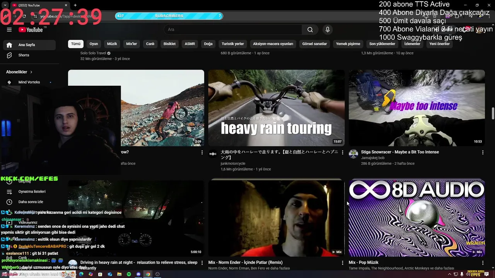This screenshot has width=495, height=278.
Task: Filter by Görsel sanatlar chip
Action: pos(315,44)
